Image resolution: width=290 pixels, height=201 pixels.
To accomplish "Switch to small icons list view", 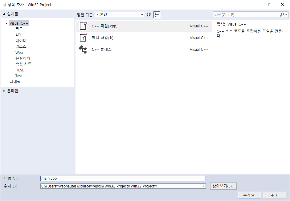I will tap(157, 14).
